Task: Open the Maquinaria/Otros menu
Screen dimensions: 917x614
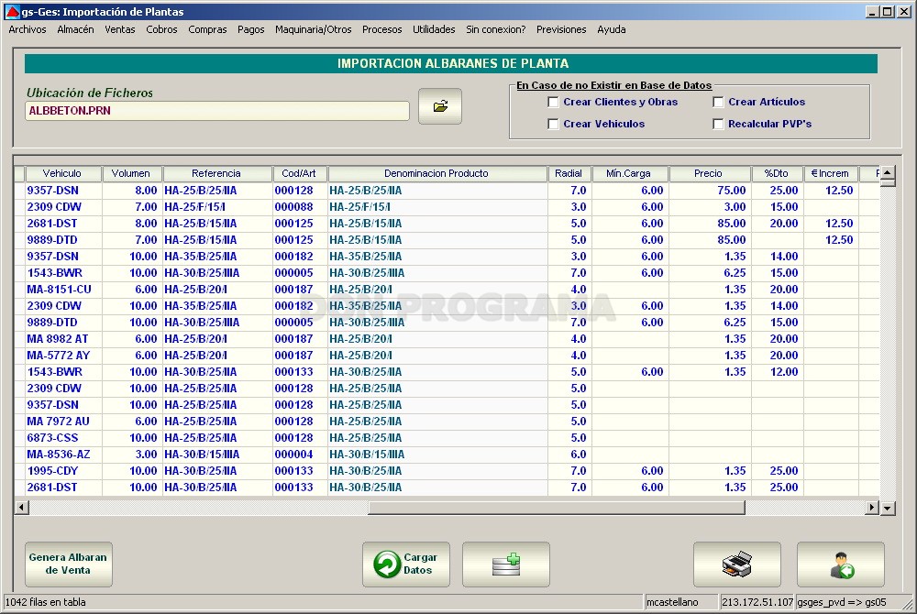Action: [313, 29]
